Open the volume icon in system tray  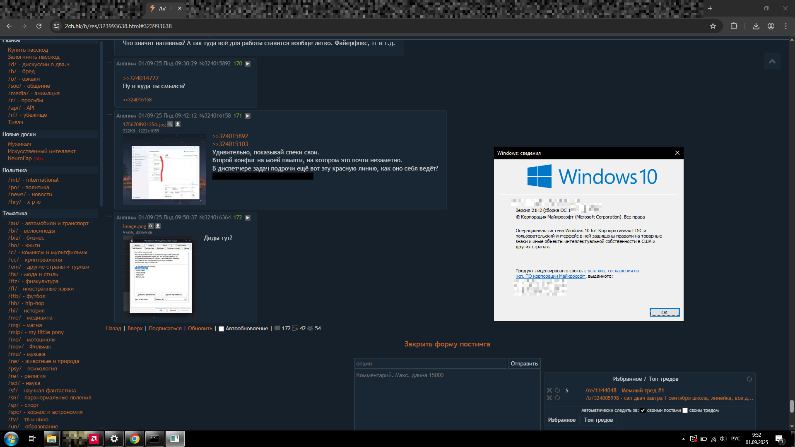(x=723, y=439)
